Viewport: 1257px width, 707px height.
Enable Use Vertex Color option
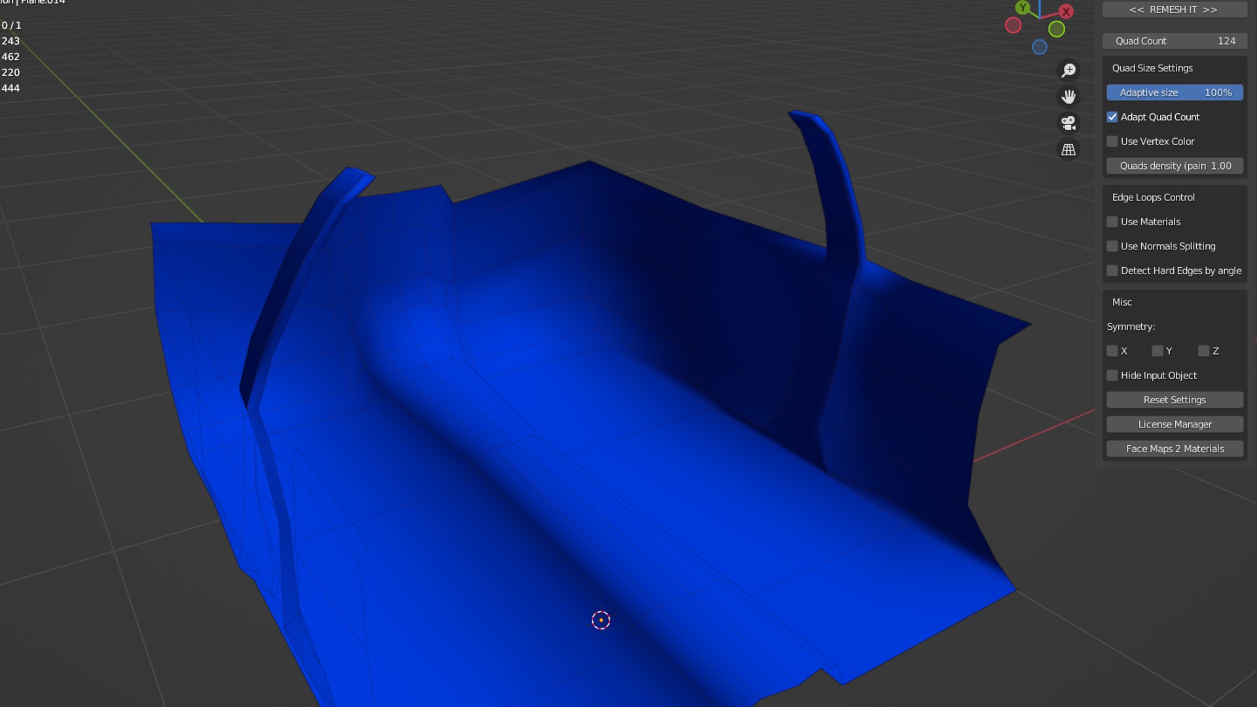point(1112,141)
